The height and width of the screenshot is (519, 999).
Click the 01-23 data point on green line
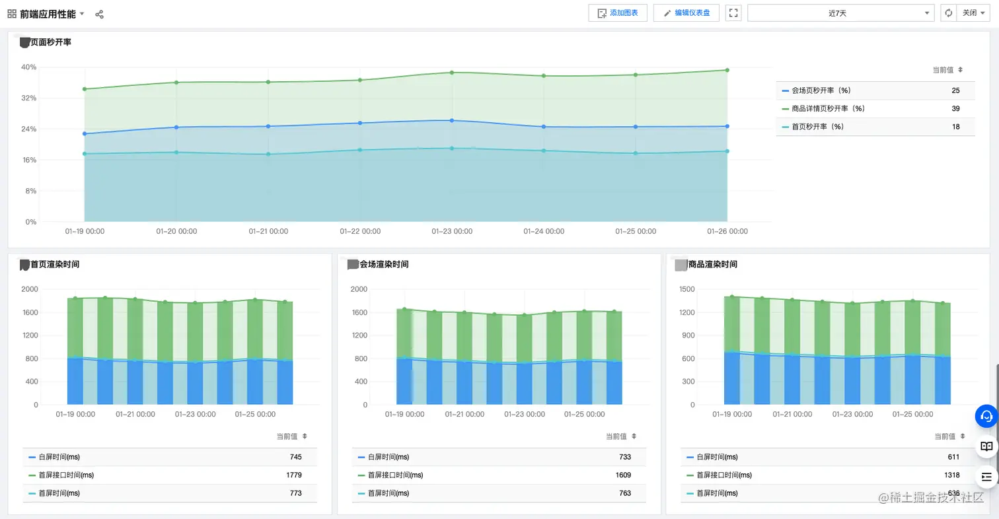[452, 73]
